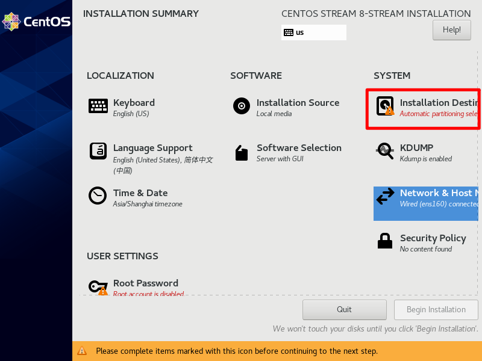Click the CentOS logo in sidebar
482x361 pixels.
(x=36, y=22)
